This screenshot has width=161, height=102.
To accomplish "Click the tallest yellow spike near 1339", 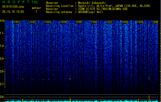I will coord(149,98).
